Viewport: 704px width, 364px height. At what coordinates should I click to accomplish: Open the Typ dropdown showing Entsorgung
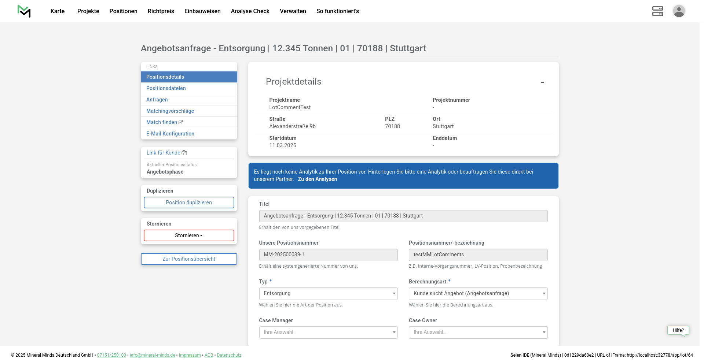point(328,294)
